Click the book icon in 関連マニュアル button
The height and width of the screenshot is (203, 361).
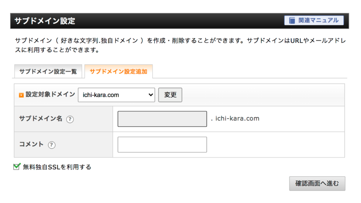tap(292, 20)
